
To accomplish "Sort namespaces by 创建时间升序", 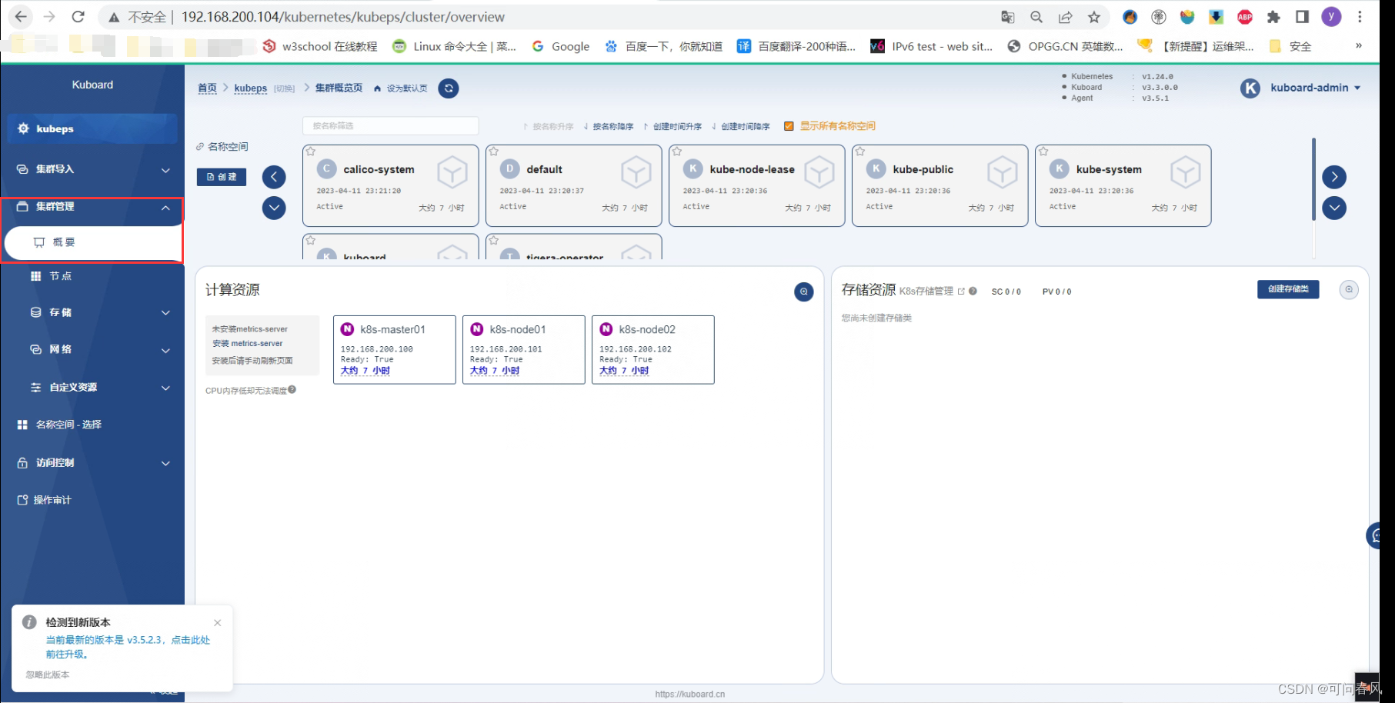I will [672, 127].
